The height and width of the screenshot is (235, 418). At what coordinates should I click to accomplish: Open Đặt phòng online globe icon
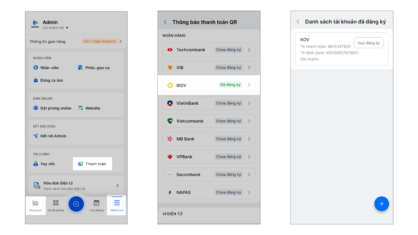coord(36,108)
